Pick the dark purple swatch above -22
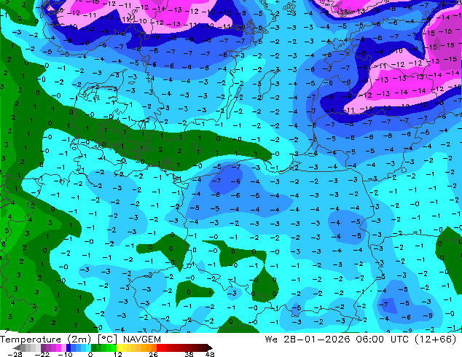Viewport: 462px width, 357px height. coord(43,348)
